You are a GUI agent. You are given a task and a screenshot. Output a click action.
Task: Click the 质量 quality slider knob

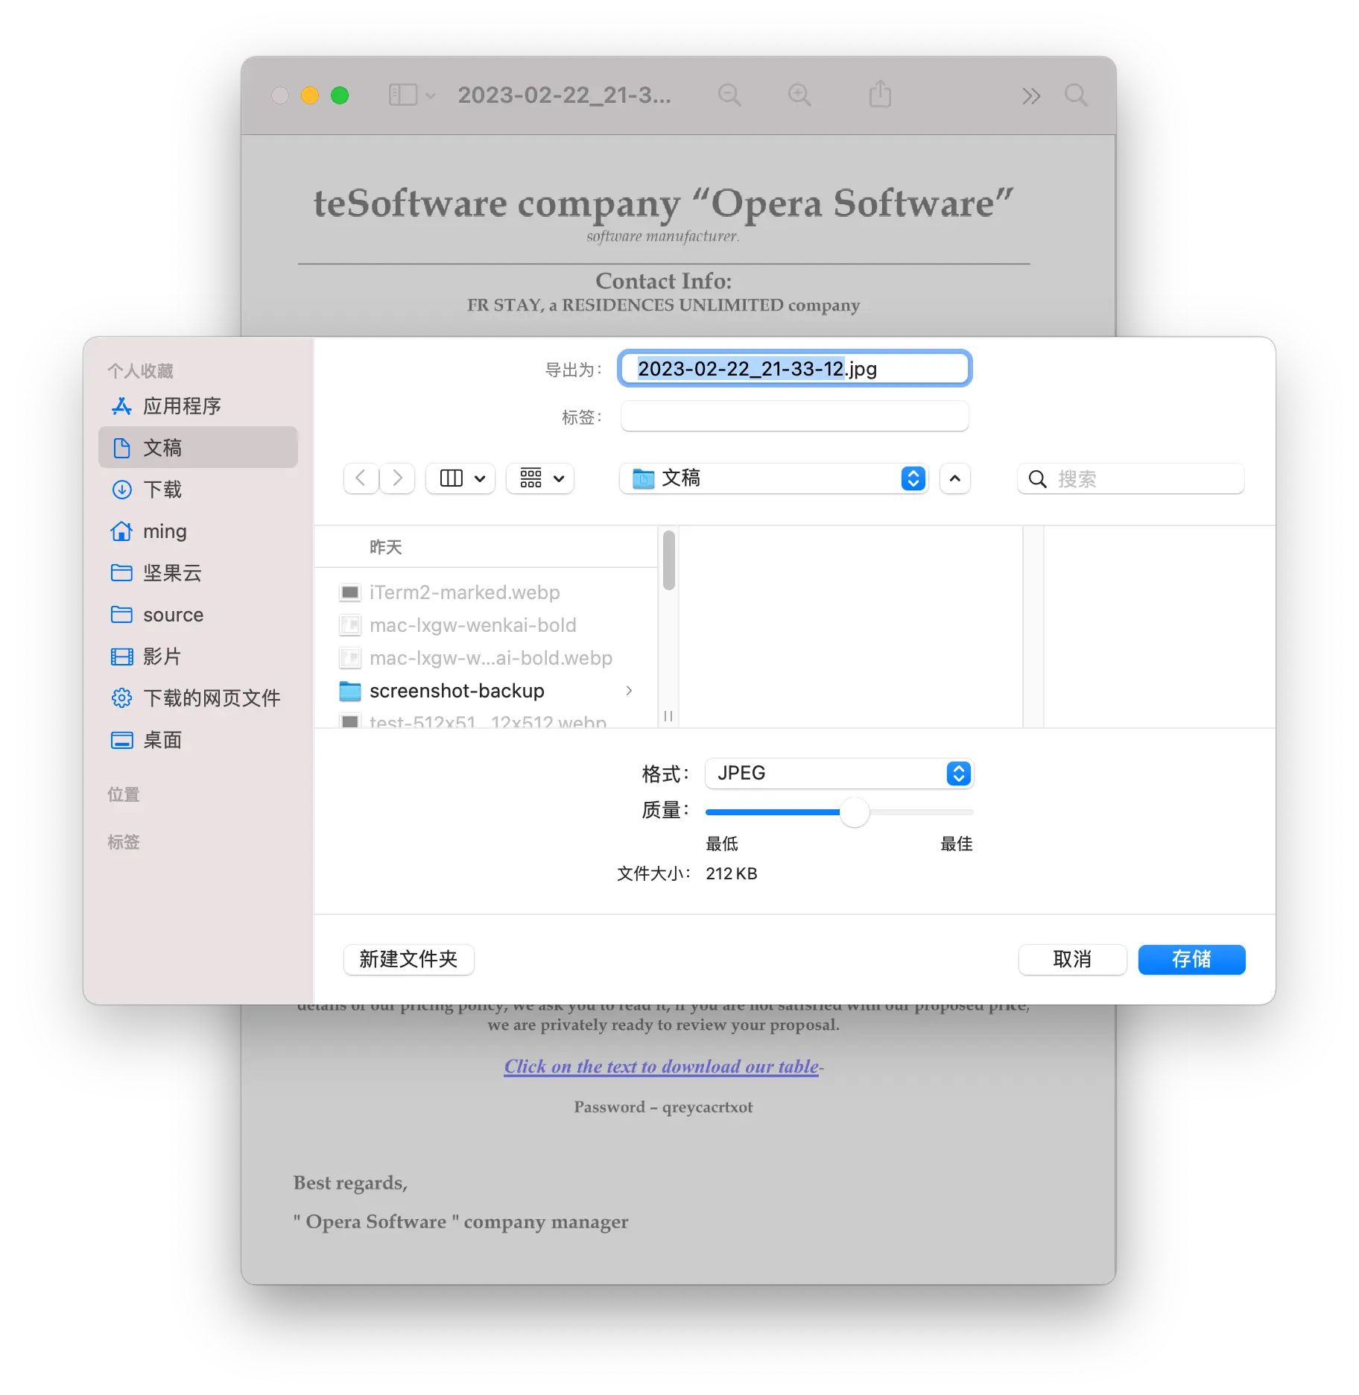coord(855,812)
